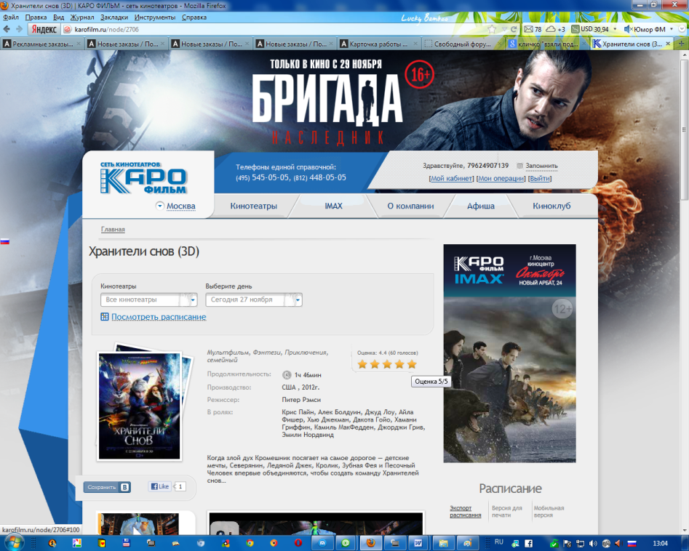Viewport: 689px width, 551px height.
Task: Open the USD currency widget dropdown arrow
Action: (615, 29)
